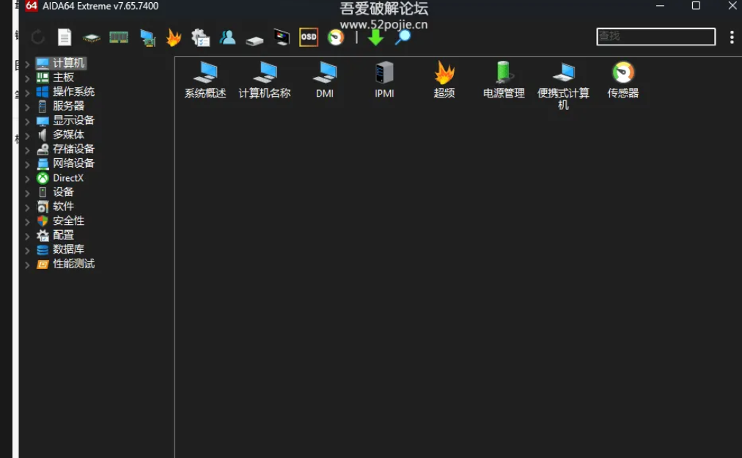Click the blue magnifier search icon

(403, 37)
